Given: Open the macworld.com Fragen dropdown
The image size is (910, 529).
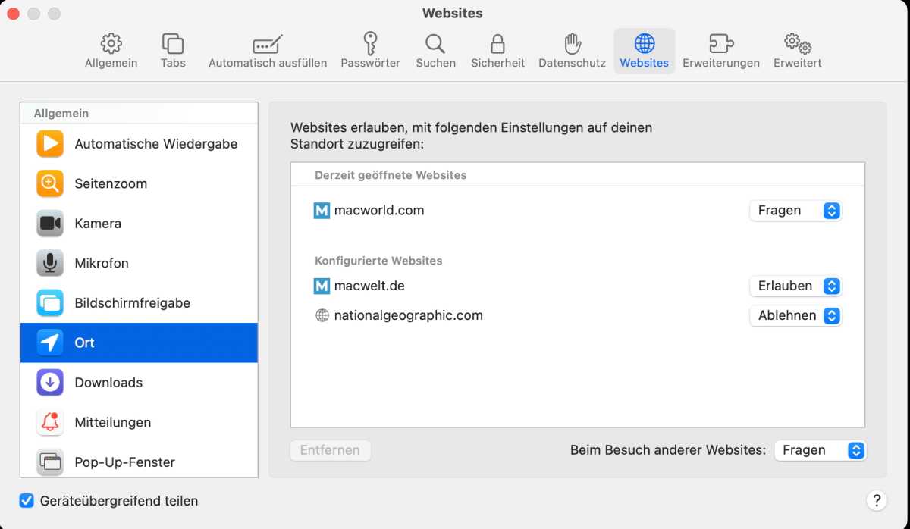Looking at the screenshot, I should coord(795,211).
